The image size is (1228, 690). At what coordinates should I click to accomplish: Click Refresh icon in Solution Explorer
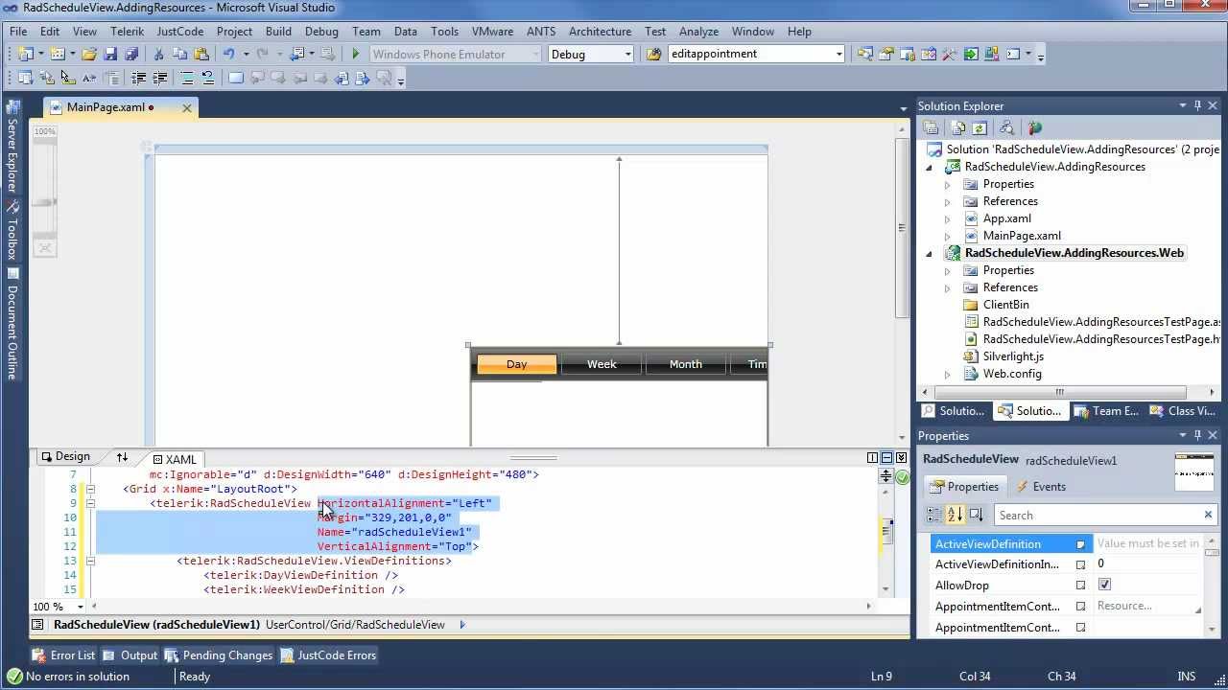[979, 127]
